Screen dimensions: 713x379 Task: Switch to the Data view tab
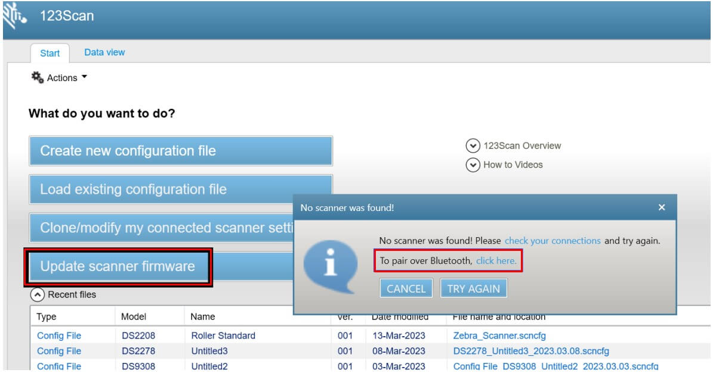(104, 52)
